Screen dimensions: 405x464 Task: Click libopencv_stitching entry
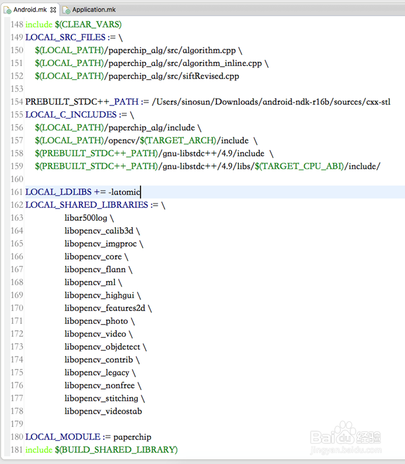point(102,399)
